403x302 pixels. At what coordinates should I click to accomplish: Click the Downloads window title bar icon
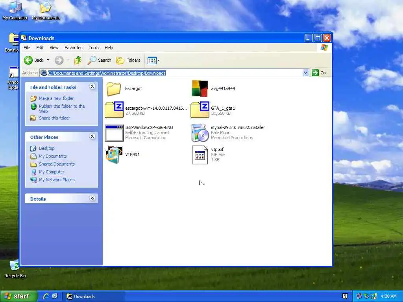coord(24,38)
